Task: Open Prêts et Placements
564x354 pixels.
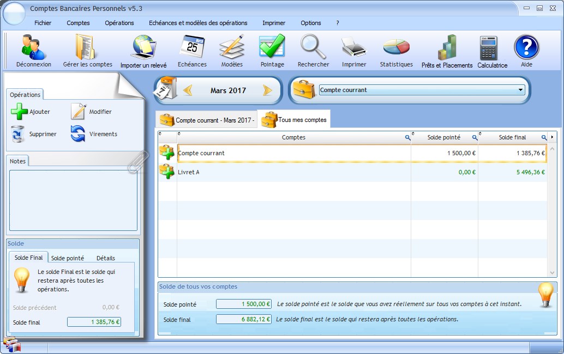Action: 446,49
